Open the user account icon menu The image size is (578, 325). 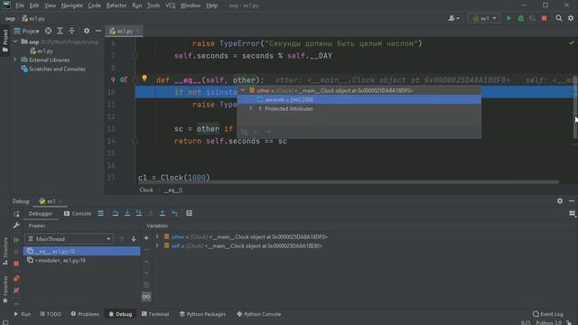pyautogui.click(x=453, y=18)
